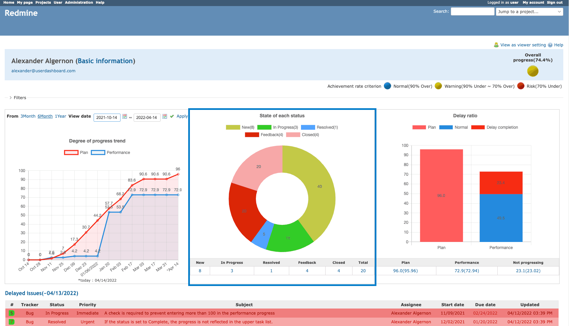
Task: Open the Basic information link
Action: click(x=105, y=61)
